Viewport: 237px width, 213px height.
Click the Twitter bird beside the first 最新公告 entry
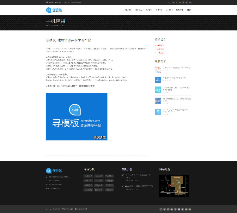click(x=123, y=175)
